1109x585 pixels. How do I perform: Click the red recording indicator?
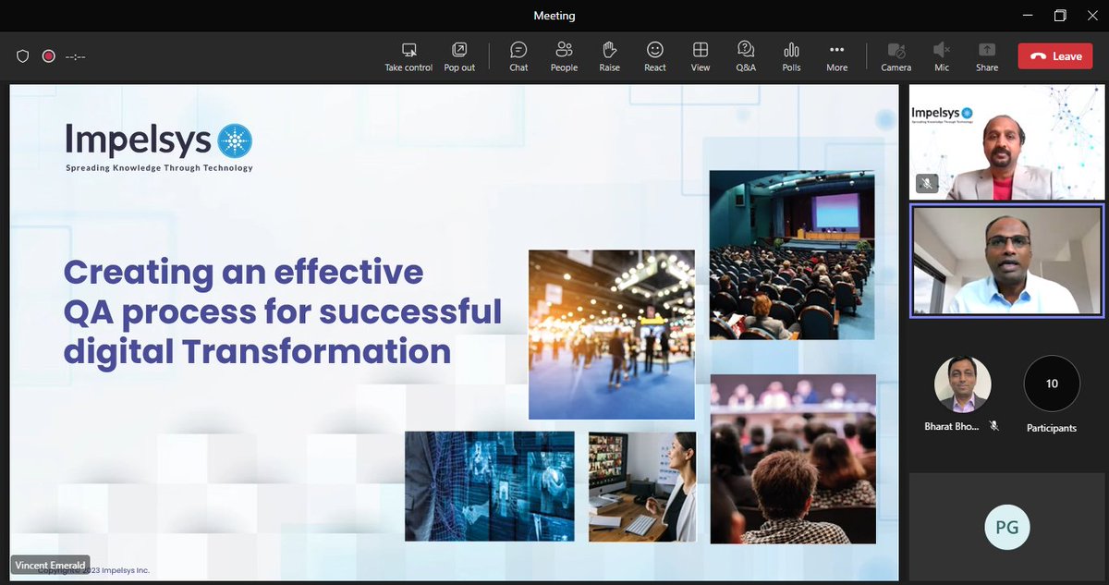point(48,56)
